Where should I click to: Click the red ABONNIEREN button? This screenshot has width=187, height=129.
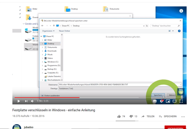175,127
